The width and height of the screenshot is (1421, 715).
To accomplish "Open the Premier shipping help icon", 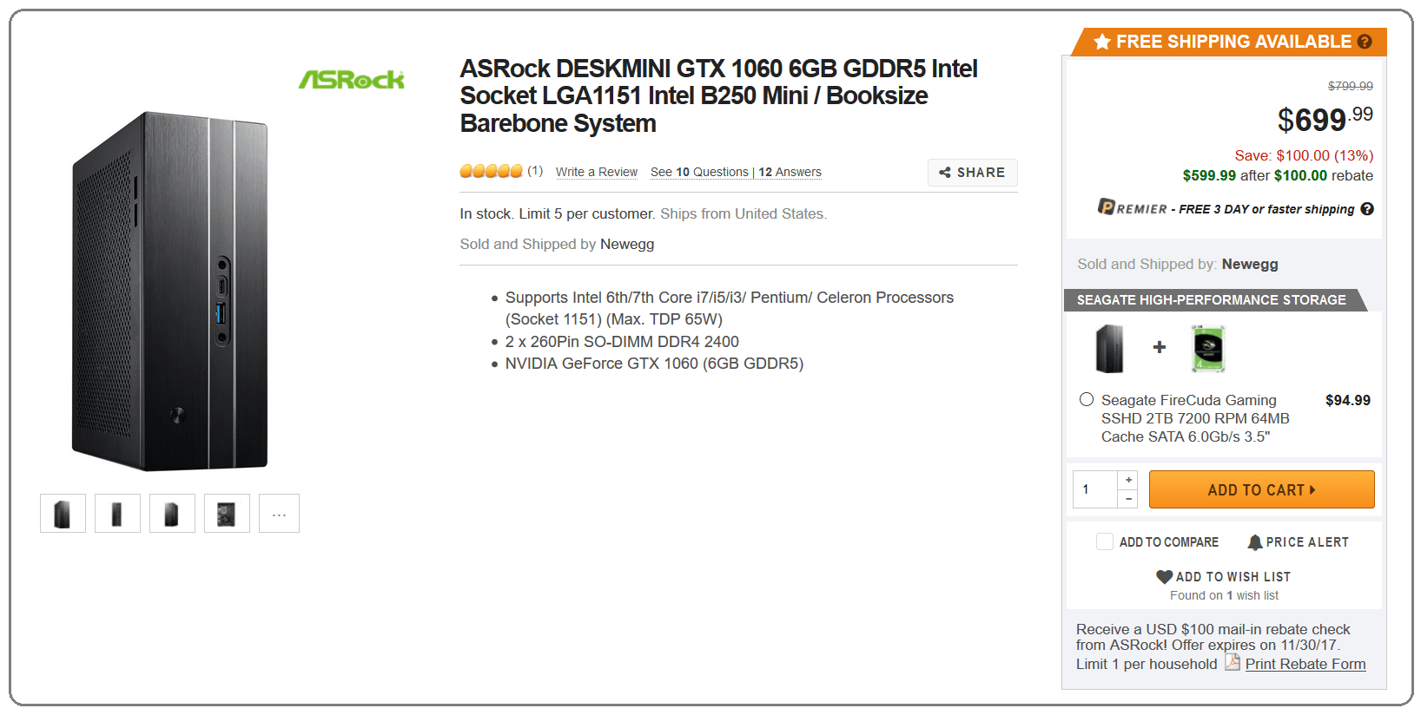I will (1367, 209).
